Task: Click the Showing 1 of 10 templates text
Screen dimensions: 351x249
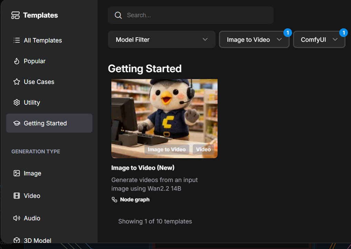Action: pos(155,221)
